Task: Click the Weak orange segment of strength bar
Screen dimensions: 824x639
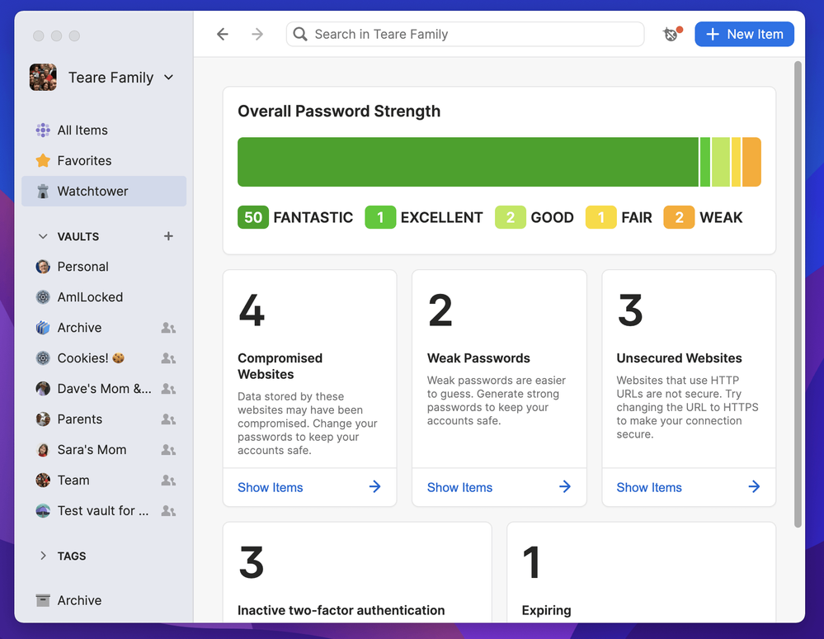Action: pyautogui.click(x=751, y=162)
